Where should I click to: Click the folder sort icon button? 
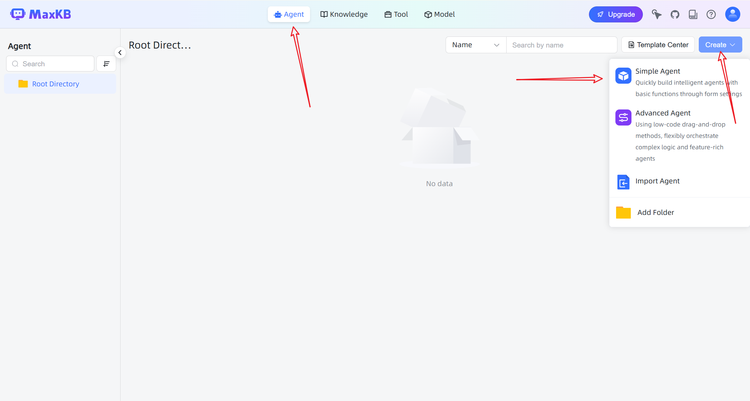pos(106,64)
